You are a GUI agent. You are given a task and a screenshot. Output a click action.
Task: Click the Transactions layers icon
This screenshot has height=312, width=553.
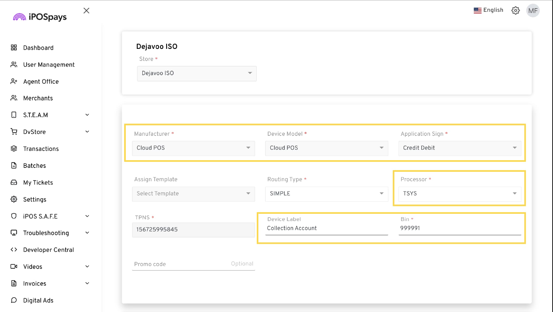click(x=14, y=149)
